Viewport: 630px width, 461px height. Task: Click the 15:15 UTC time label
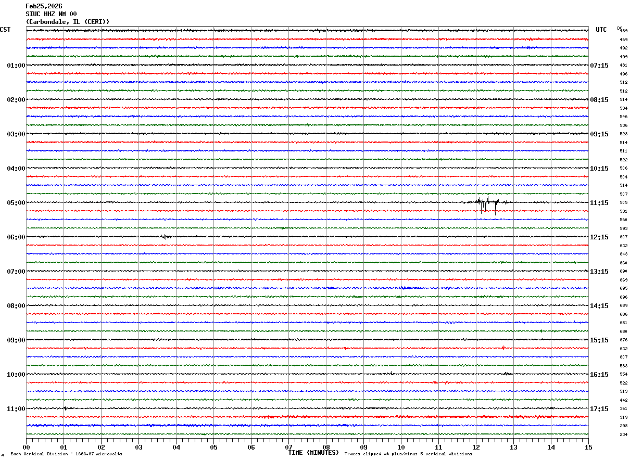click(x=599, y=340)
